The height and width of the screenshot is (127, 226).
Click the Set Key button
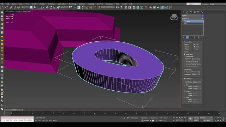click(x=196, y=120)
